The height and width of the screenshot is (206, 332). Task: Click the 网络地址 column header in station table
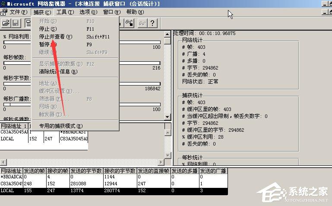(11, 171)
